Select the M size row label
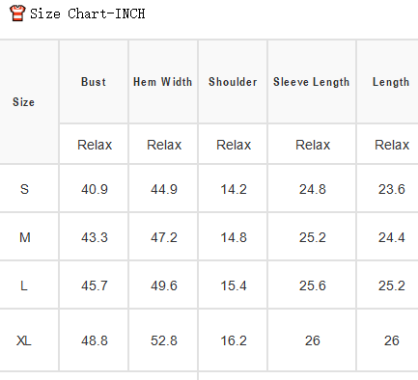Viewport: 418px width, 380px height. point(25,237)
